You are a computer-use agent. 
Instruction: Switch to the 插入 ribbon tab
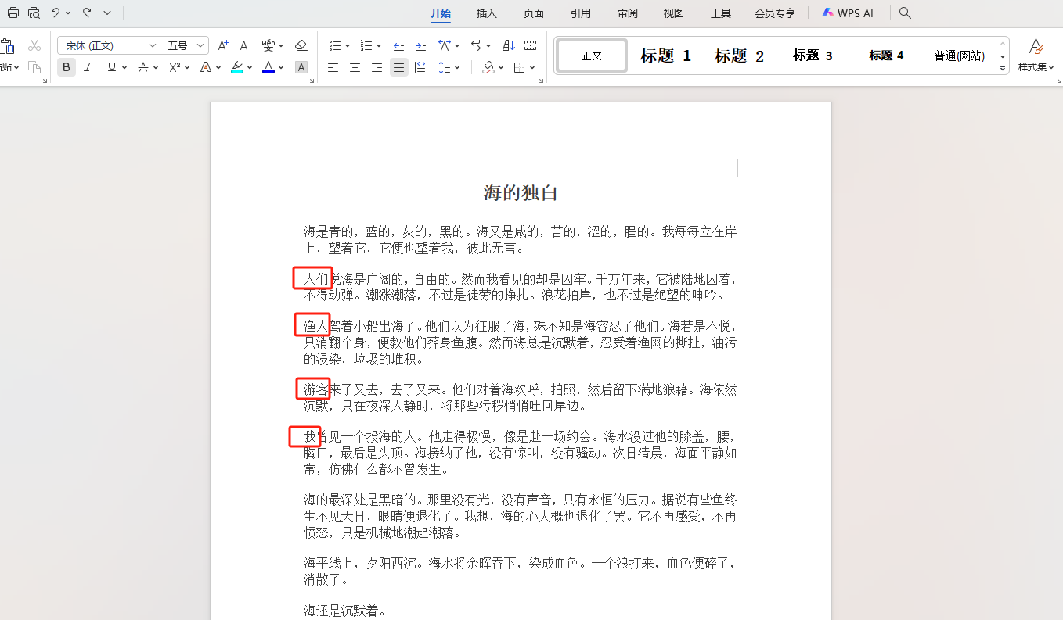tap(488, 13)
